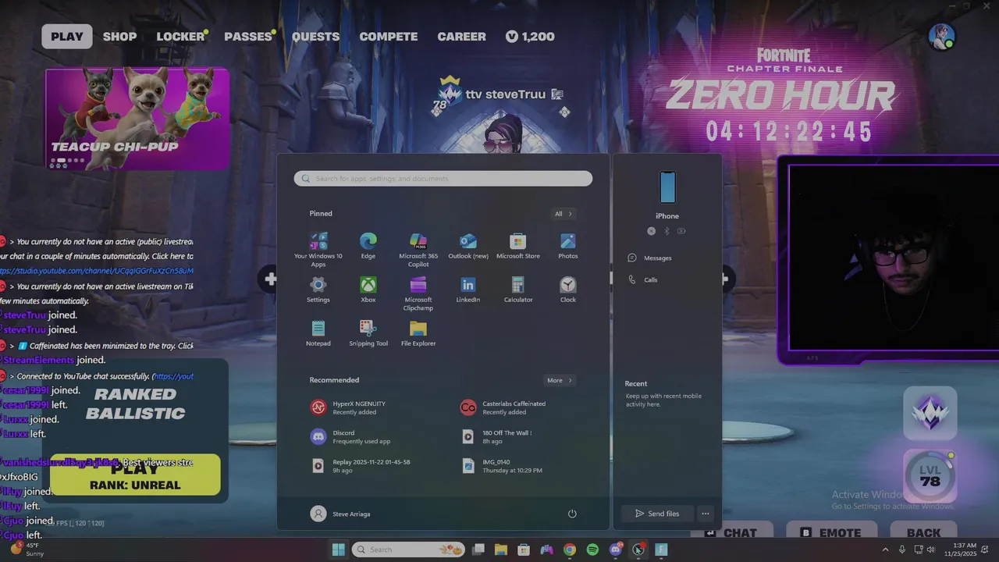Click the Windows Start button on taskbar
The image size is (999, 562).
[x=339, y=550]
